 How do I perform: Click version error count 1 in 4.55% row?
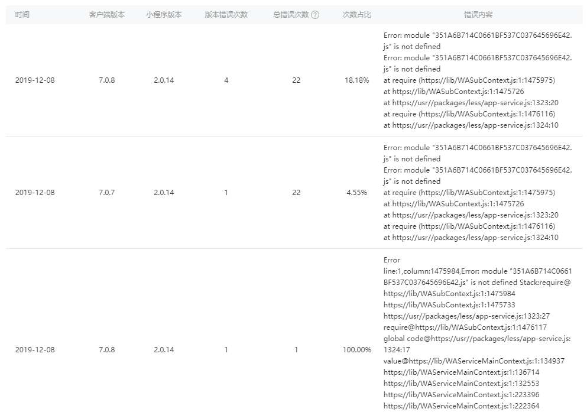pos(226,192)
